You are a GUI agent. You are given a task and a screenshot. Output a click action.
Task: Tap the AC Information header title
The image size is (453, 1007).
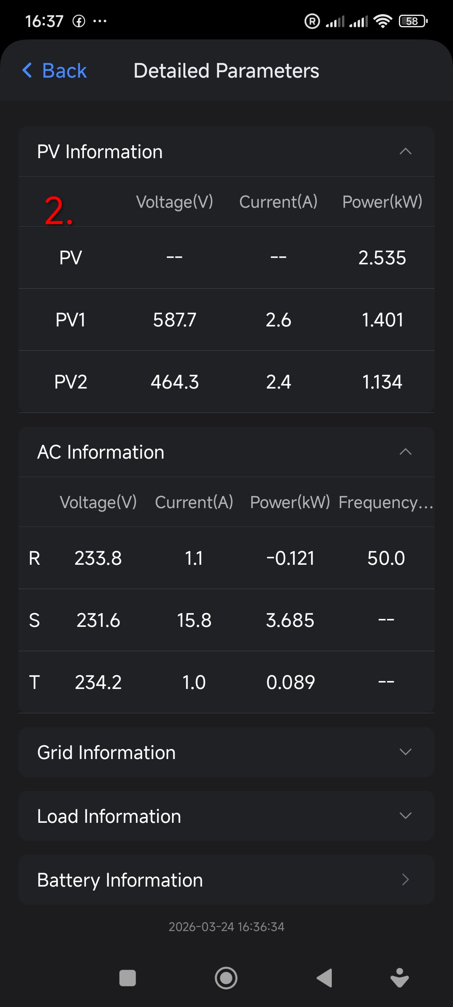[101, 452]
